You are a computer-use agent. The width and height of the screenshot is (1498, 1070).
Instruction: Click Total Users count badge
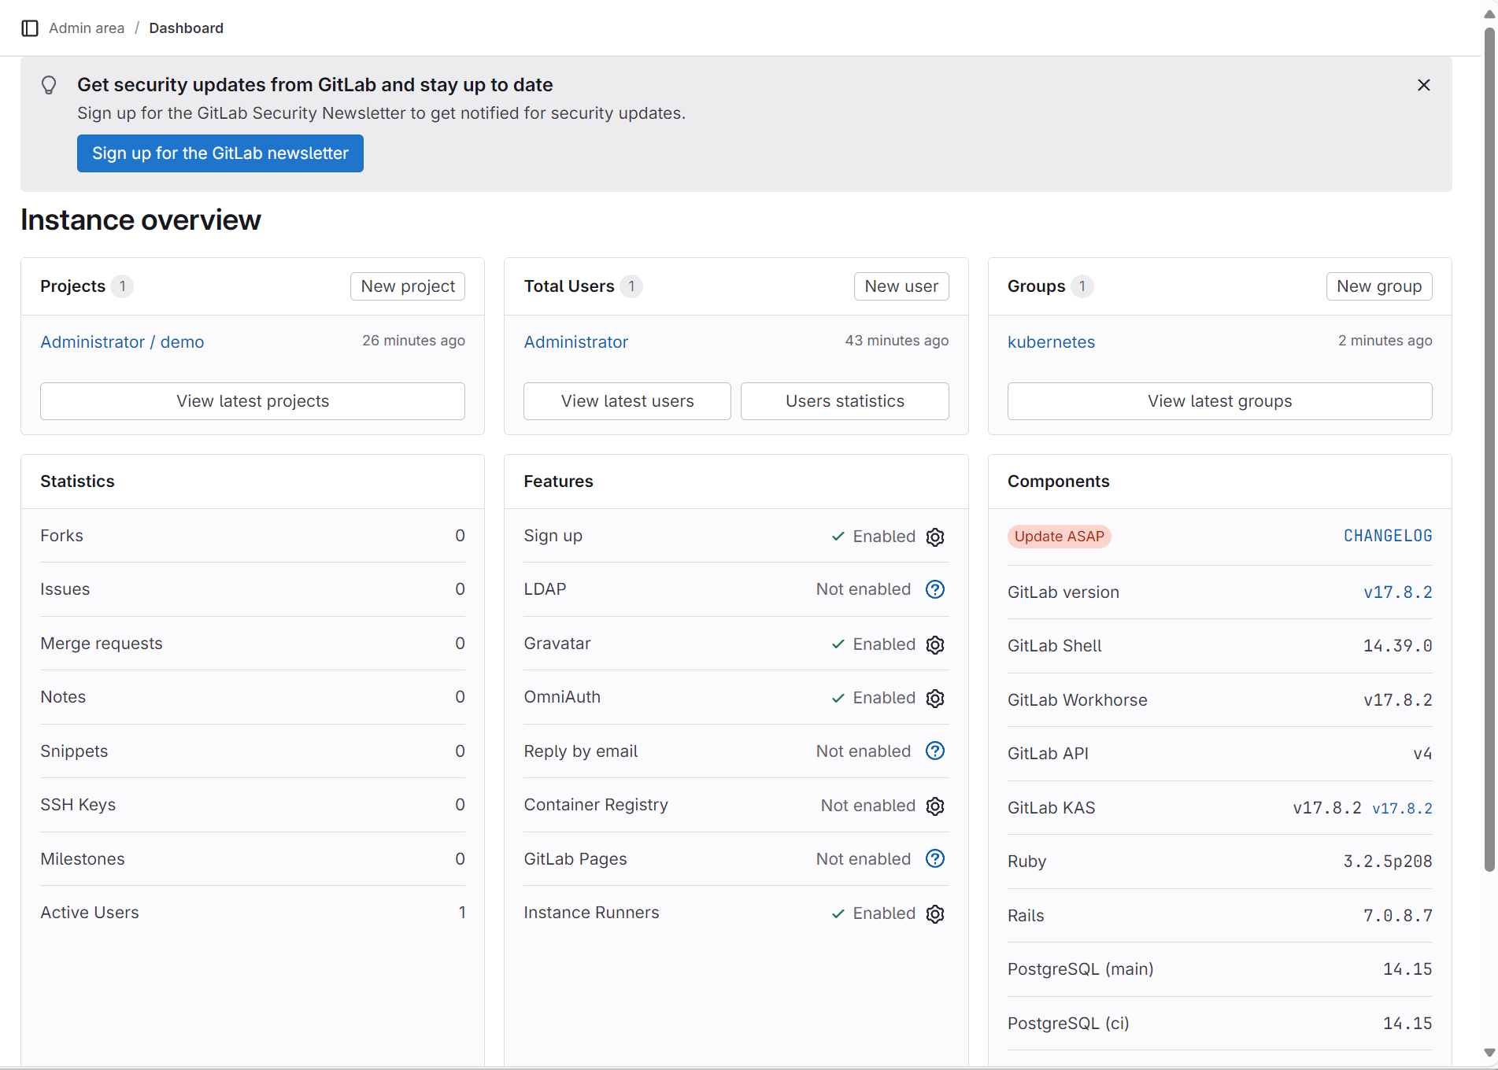click(x=631, y=286)
